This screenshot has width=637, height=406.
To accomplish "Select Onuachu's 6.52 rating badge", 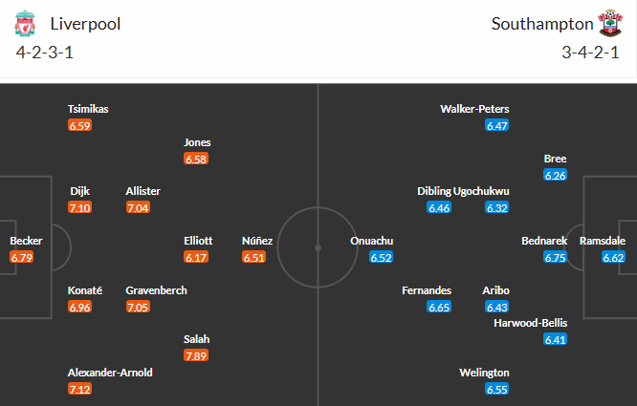I will [x=382, y=258].
